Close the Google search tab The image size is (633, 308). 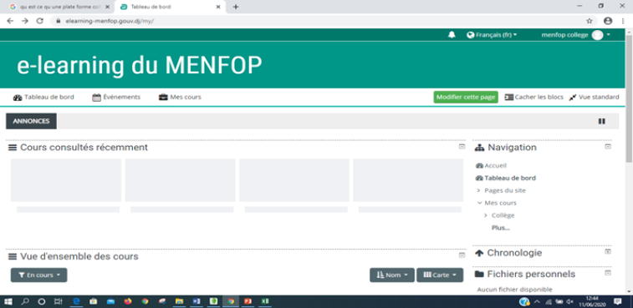coord(107,7)
